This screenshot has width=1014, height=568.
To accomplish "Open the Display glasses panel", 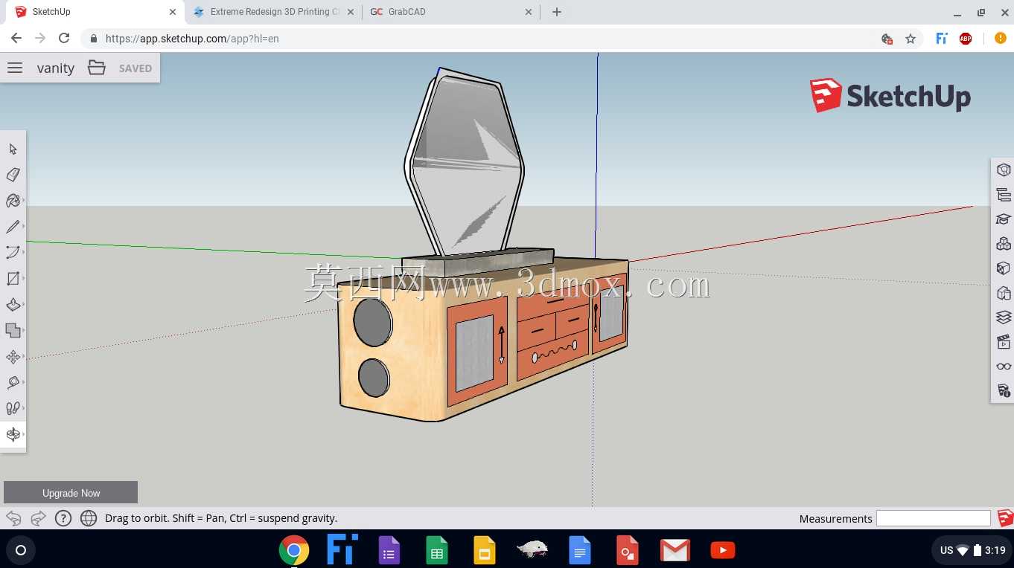I will tap(1004, 367).
